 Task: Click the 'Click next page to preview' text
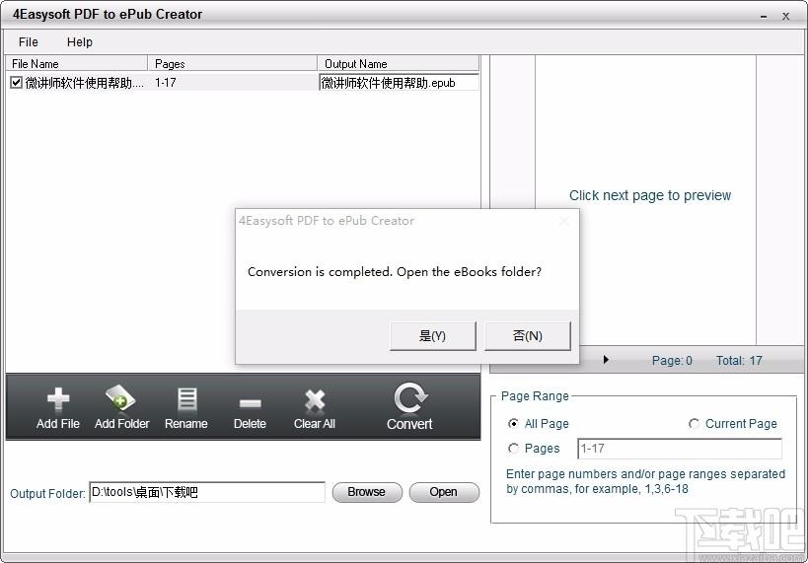pos(650,195)
